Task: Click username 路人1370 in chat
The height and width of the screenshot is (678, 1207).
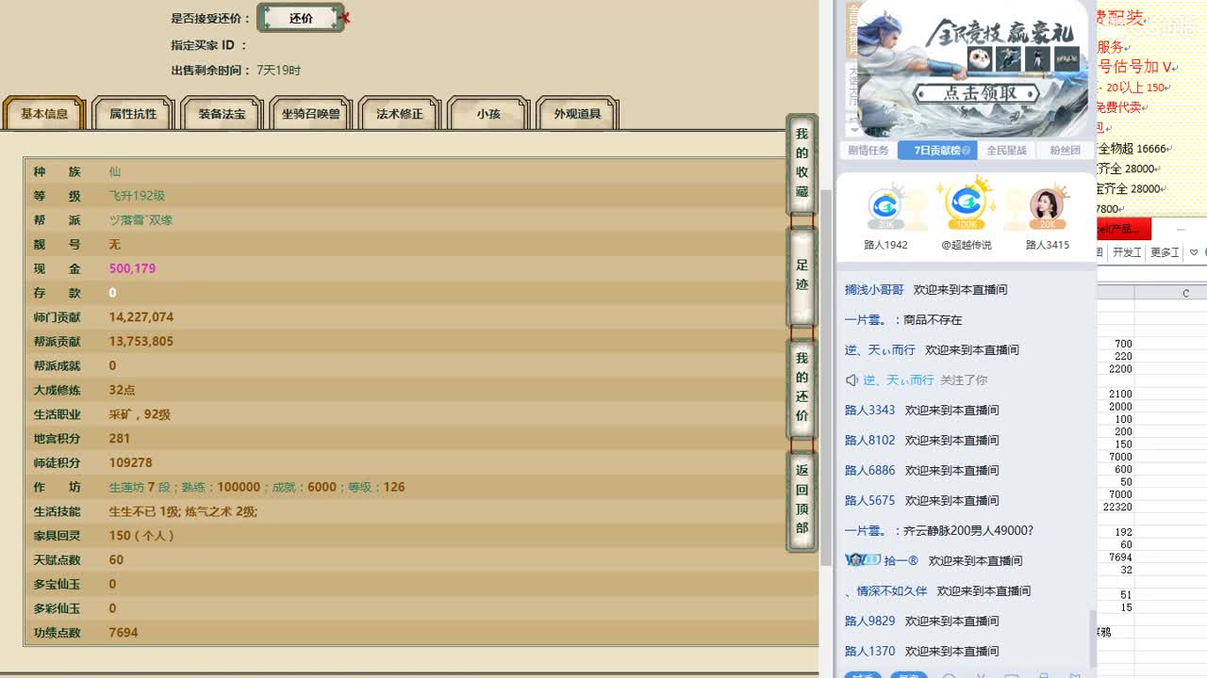Action: coord(869,652)
